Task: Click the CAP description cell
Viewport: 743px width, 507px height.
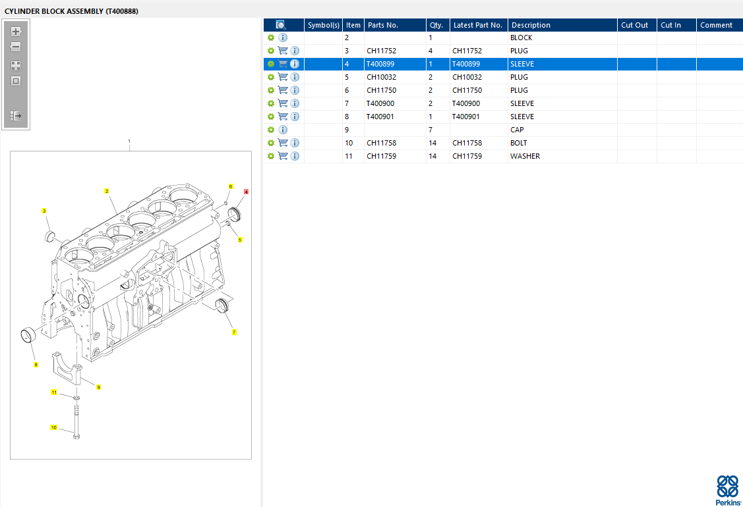Action: [x=562, y=130]
